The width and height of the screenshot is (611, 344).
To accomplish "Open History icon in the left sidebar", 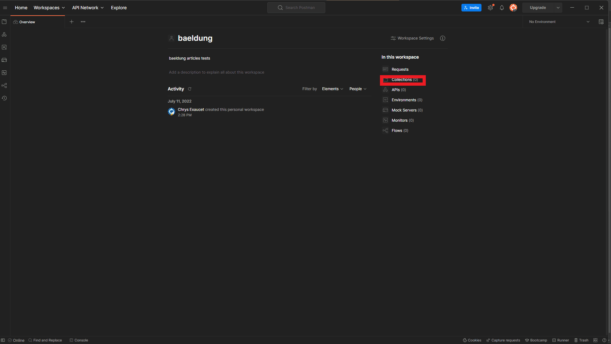I will tap(4, 98).
